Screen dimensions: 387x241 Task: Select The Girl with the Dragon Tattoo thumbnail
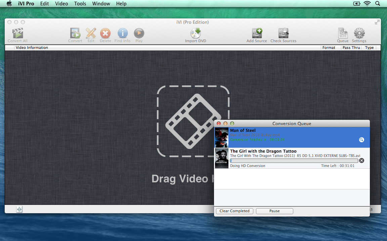point(222,158)
